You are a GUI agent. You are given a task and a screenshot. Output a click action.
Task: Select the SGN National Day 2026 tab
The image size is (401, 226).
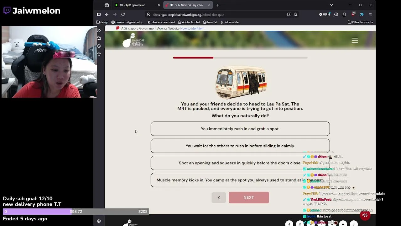point(188,5)
